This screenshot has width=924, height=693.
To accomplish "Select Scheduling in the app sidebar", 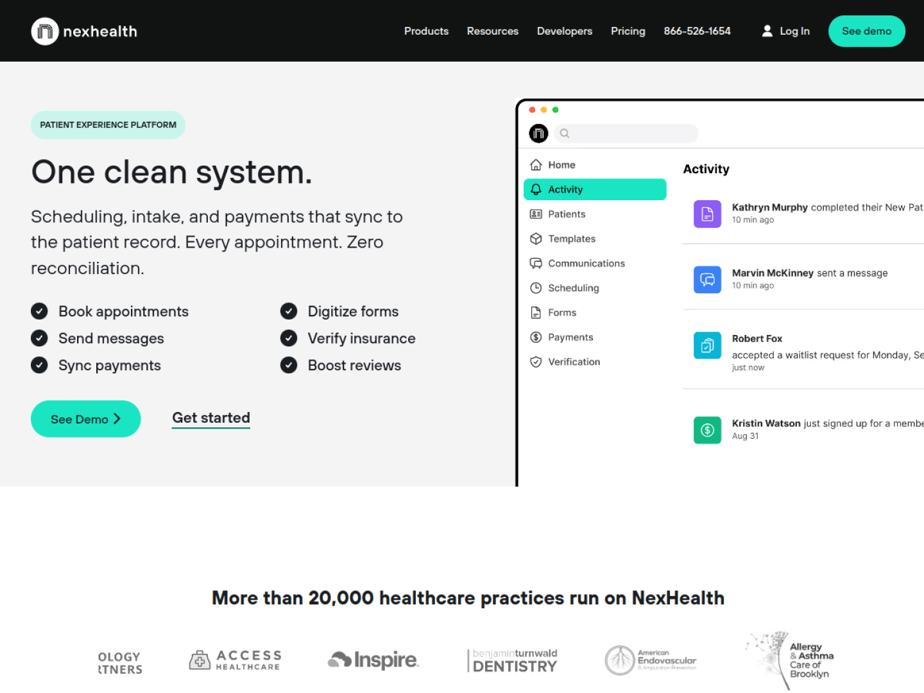I will pos(595,288).
